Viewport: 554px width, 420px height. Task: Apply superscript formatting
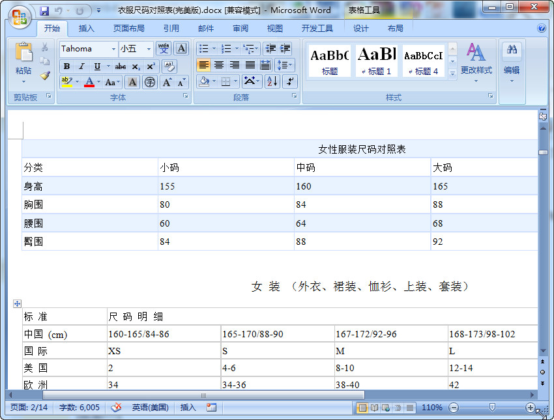coord(151,66)
